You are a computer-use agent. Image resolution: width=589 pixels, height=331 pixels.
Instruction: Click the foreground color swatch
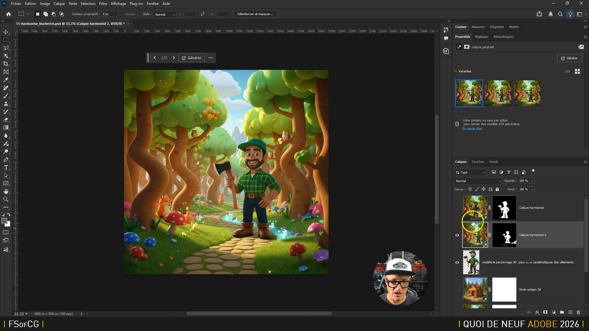4,221
